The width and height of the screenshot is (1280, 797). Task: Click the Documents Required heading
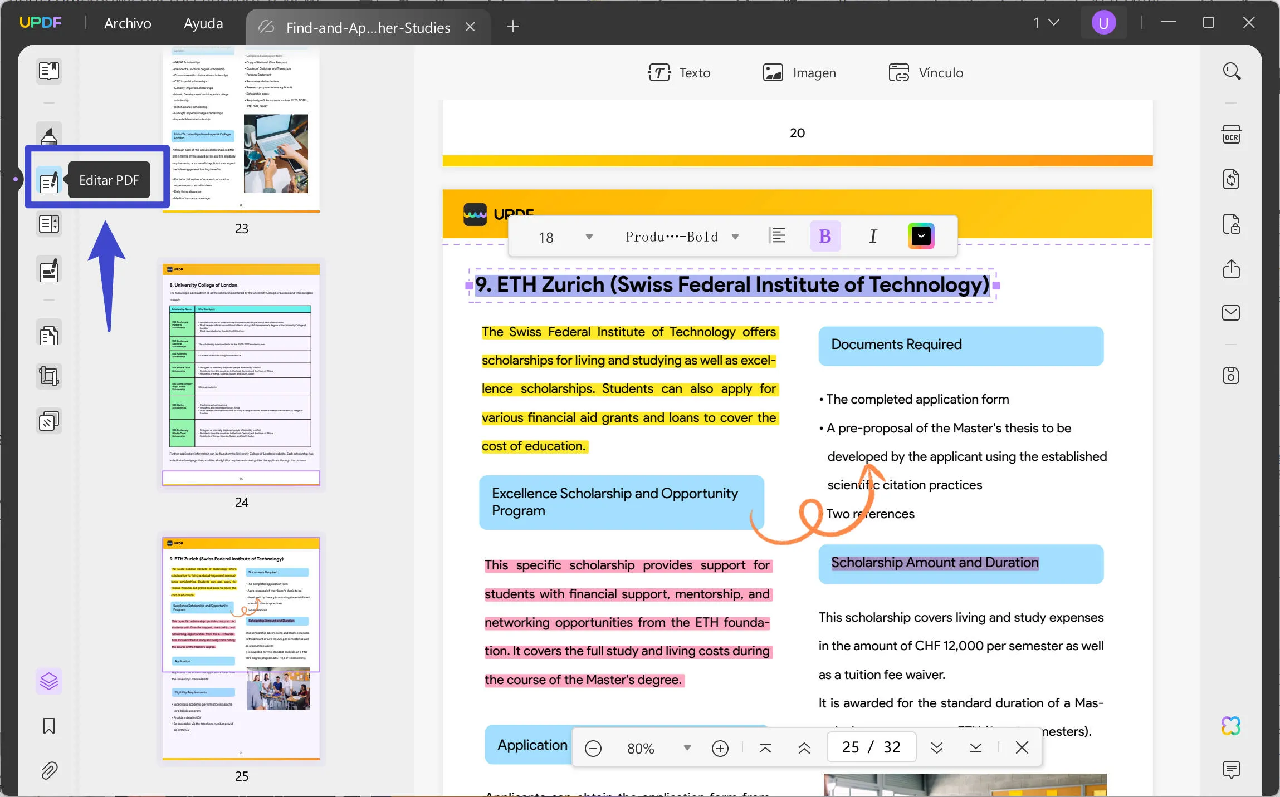[x=896, y=344]
